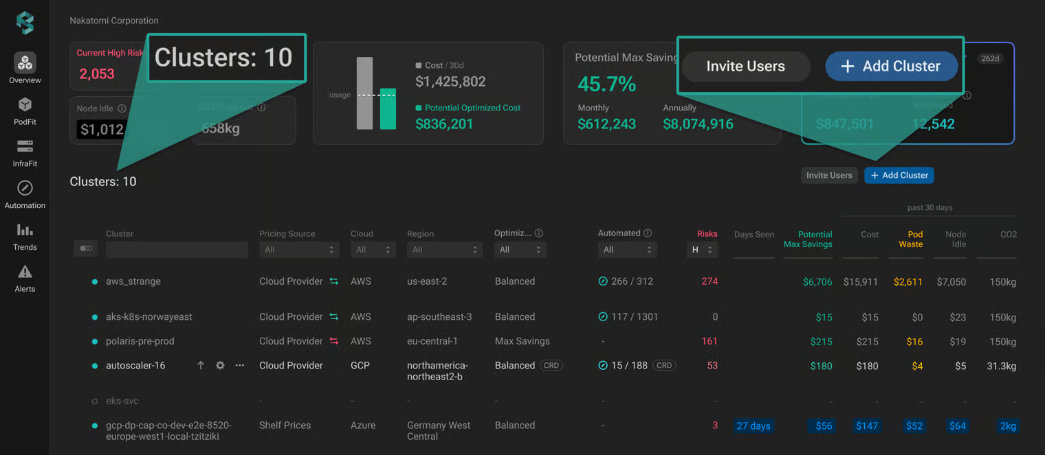The height and width of the screenshot is (455, 1045).
Task: Click the pricing swap icon for aks-k8s-norwayeast
Action: (x=334, y=317)
